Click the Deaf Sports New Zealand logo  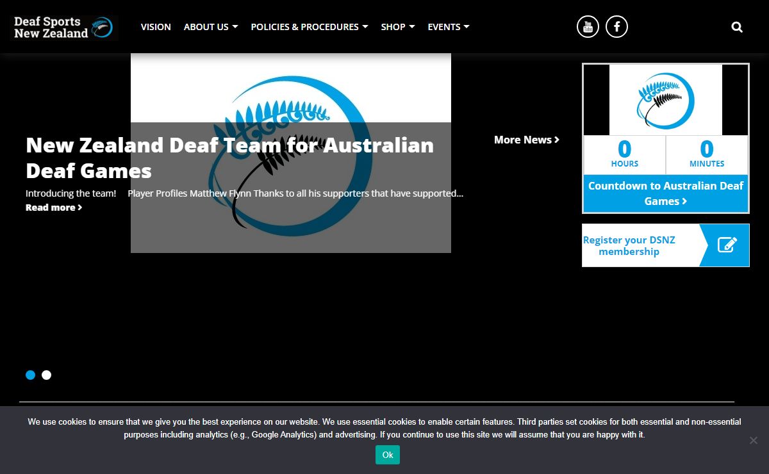(x=64, y=28)
